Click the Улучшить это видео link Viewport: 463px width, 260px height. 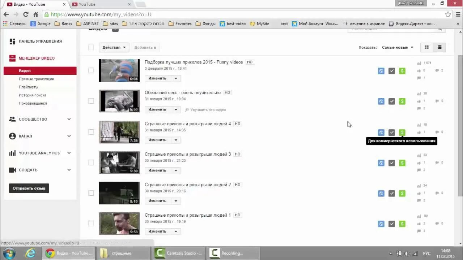(205, 110)
